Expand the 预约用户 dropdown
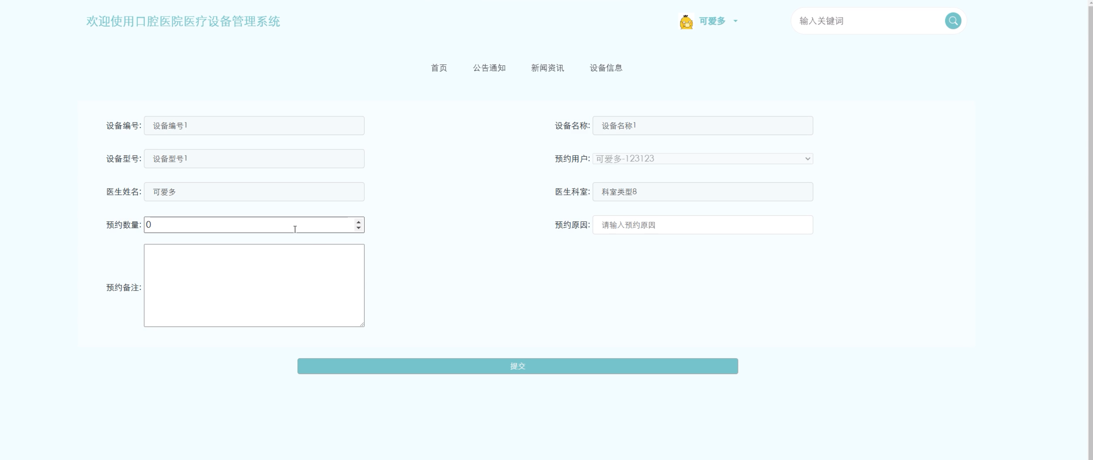The image size is (1093, 460). 703,159
